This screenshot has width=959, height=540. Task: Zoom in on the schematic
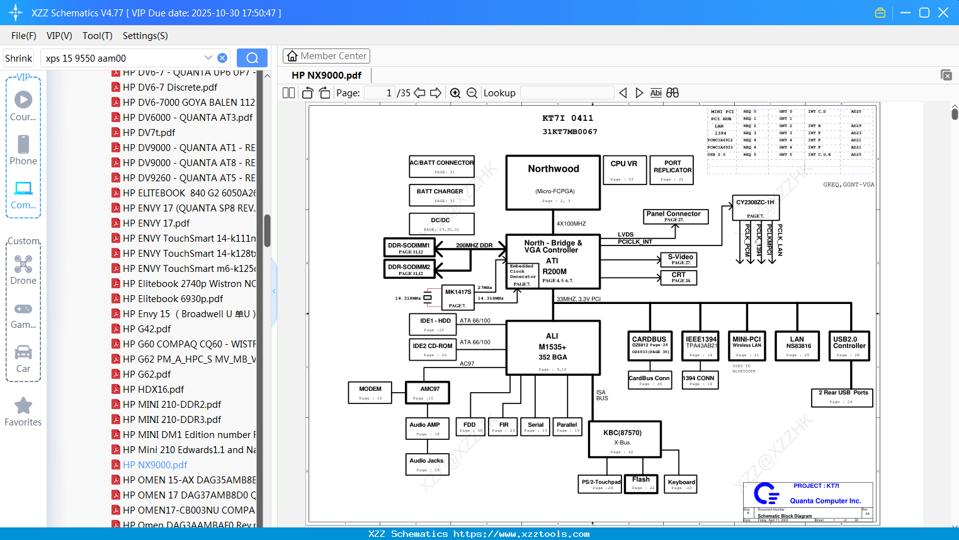[x=455, y=93]
